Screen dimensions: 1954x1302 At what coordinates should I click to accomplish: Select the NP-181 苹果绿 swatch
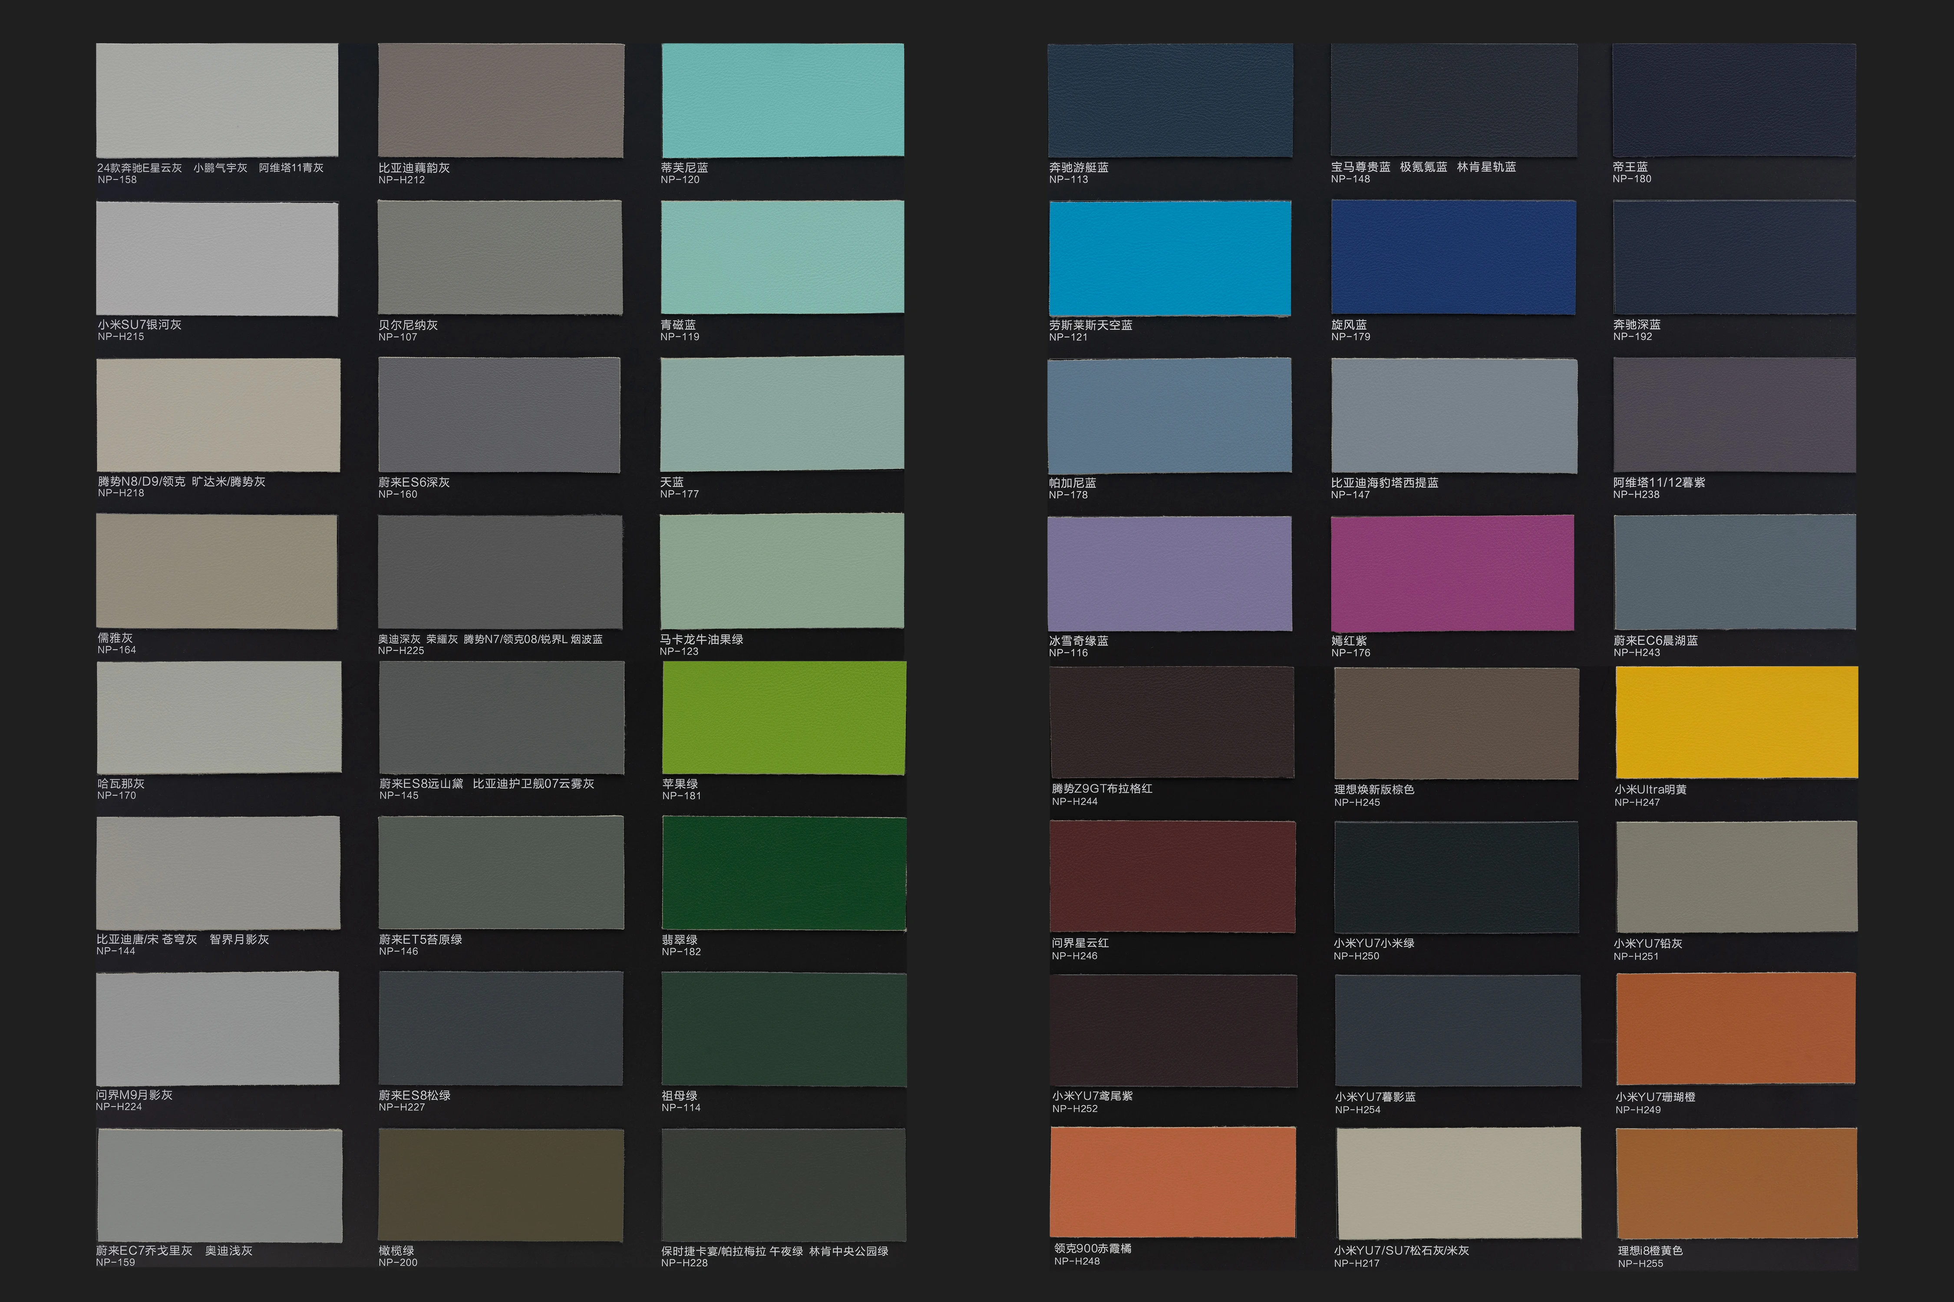(783, 718)
